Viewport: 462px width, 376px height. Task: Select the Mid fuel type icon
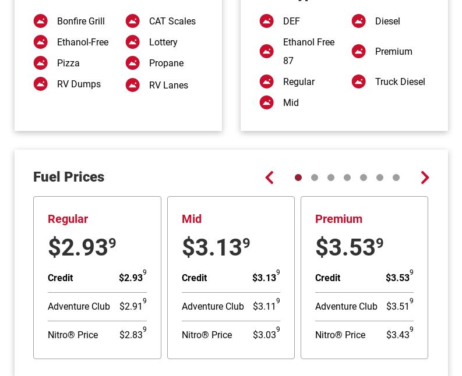(267, 102)
